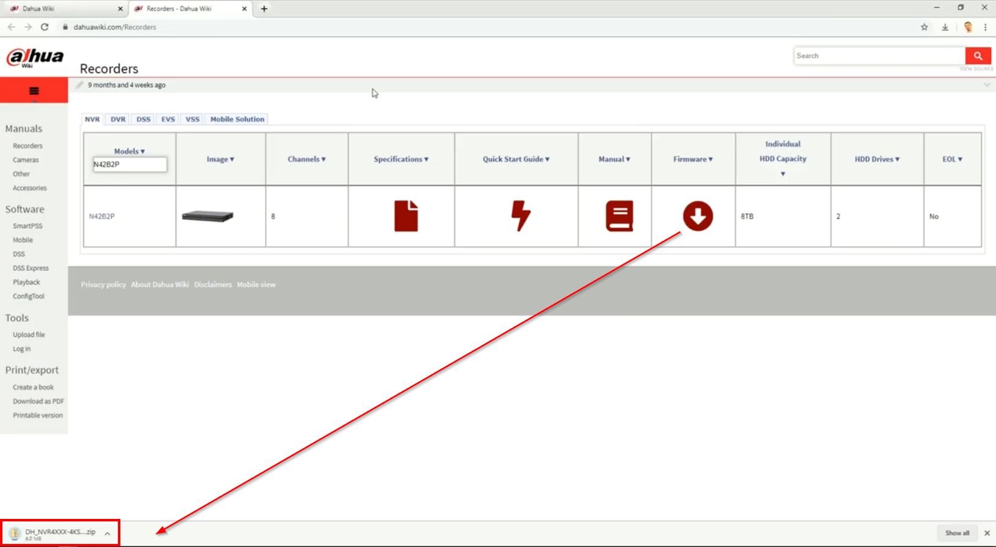Sort by the EOL column

(953, 159)
